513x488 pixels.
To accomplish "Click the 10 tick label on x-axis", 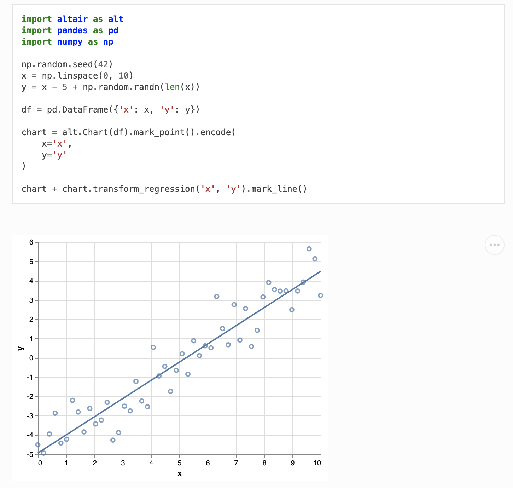I will 317,463.
